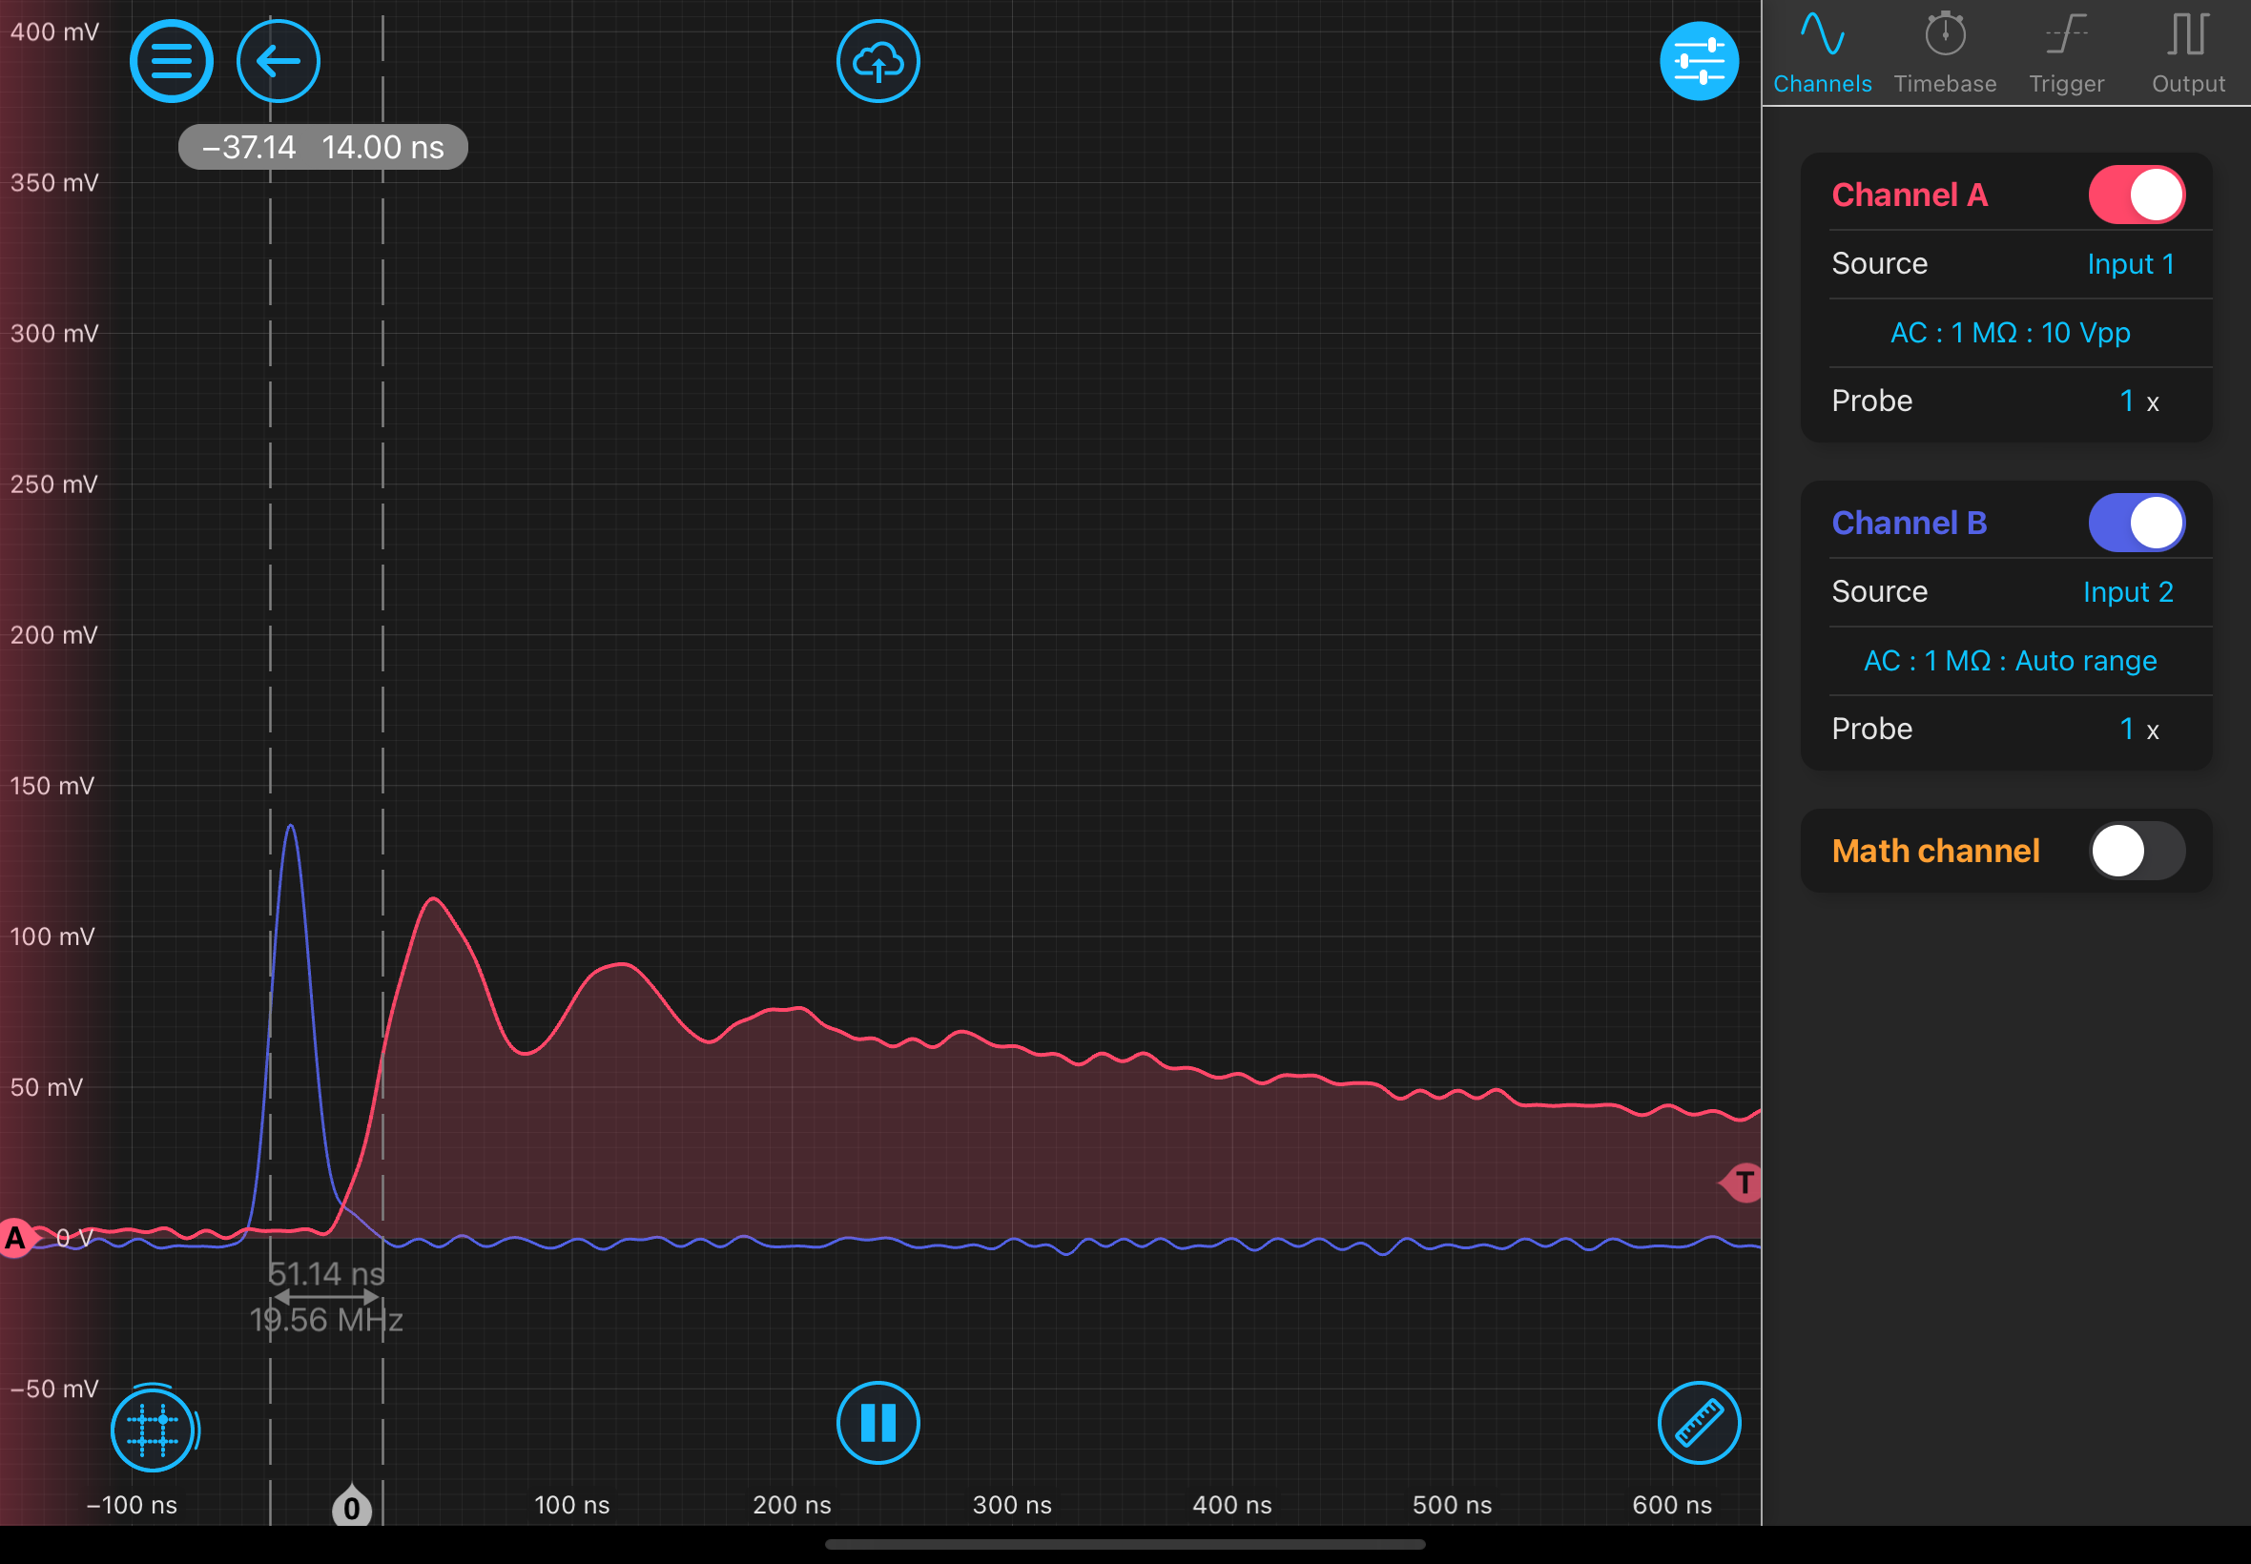The height and width of the screenshot is (1564, 2251).
Task: Click the −100 ns time axis label
Action: 132,1505
